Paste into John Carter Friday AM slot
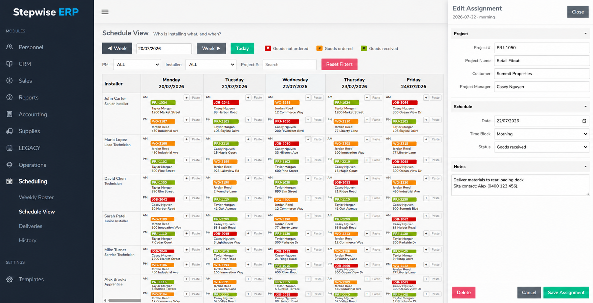The height and width of the screenshot is (303, 593). (x=436, y=98)
